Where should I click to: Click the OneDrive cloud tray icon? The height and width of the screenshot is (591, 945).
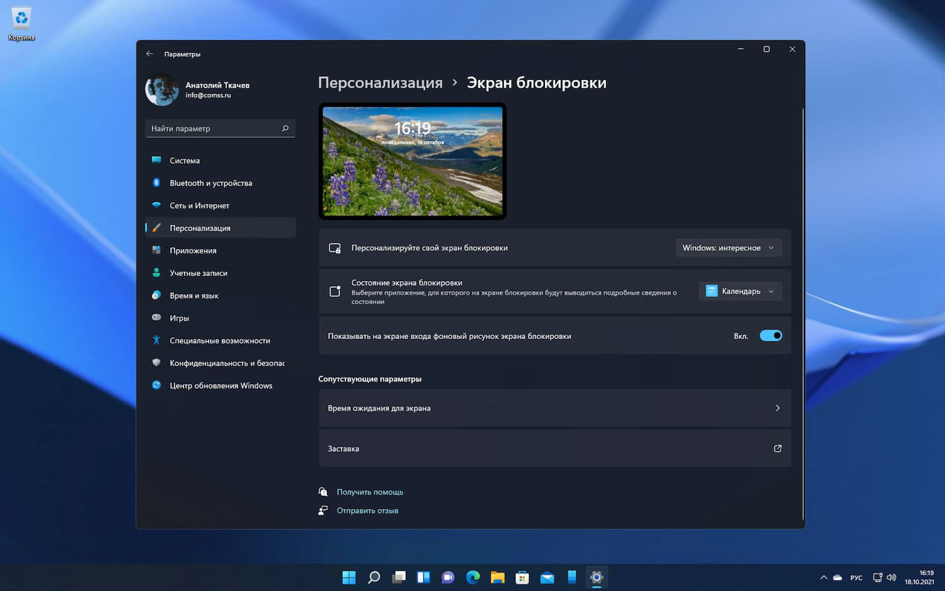coord(838,577)
